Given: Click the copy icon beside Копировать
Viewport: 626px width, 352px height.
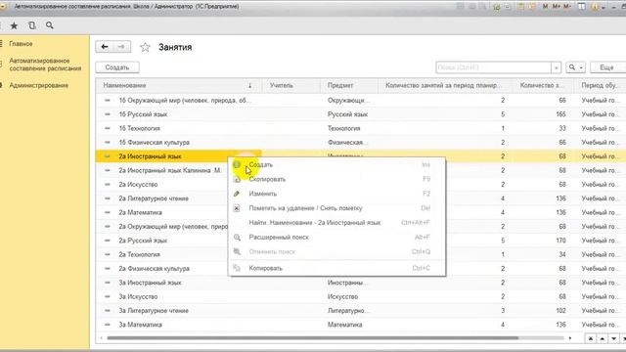Looking at the screenshot, I should click(x=237, y=268).
